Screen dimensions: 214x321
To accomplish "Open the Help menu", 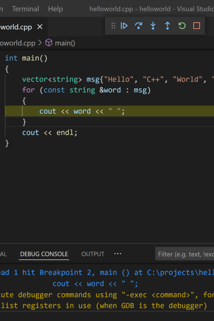I will 56,9.
